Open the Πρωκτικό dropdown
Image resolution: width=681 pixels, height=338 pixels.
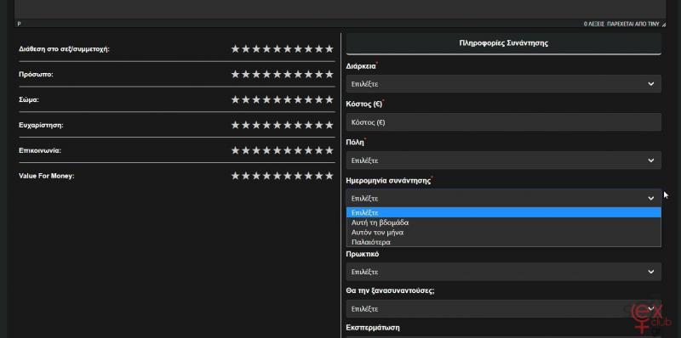[503, 272]
